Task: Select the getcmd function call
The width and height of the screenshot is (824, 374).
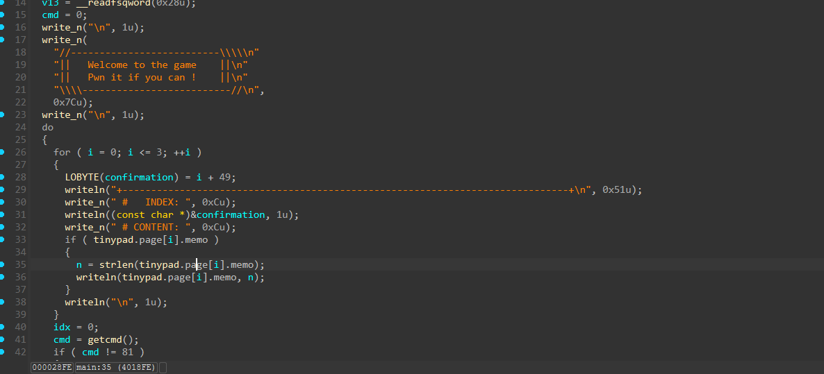Action: click(105, 340)
